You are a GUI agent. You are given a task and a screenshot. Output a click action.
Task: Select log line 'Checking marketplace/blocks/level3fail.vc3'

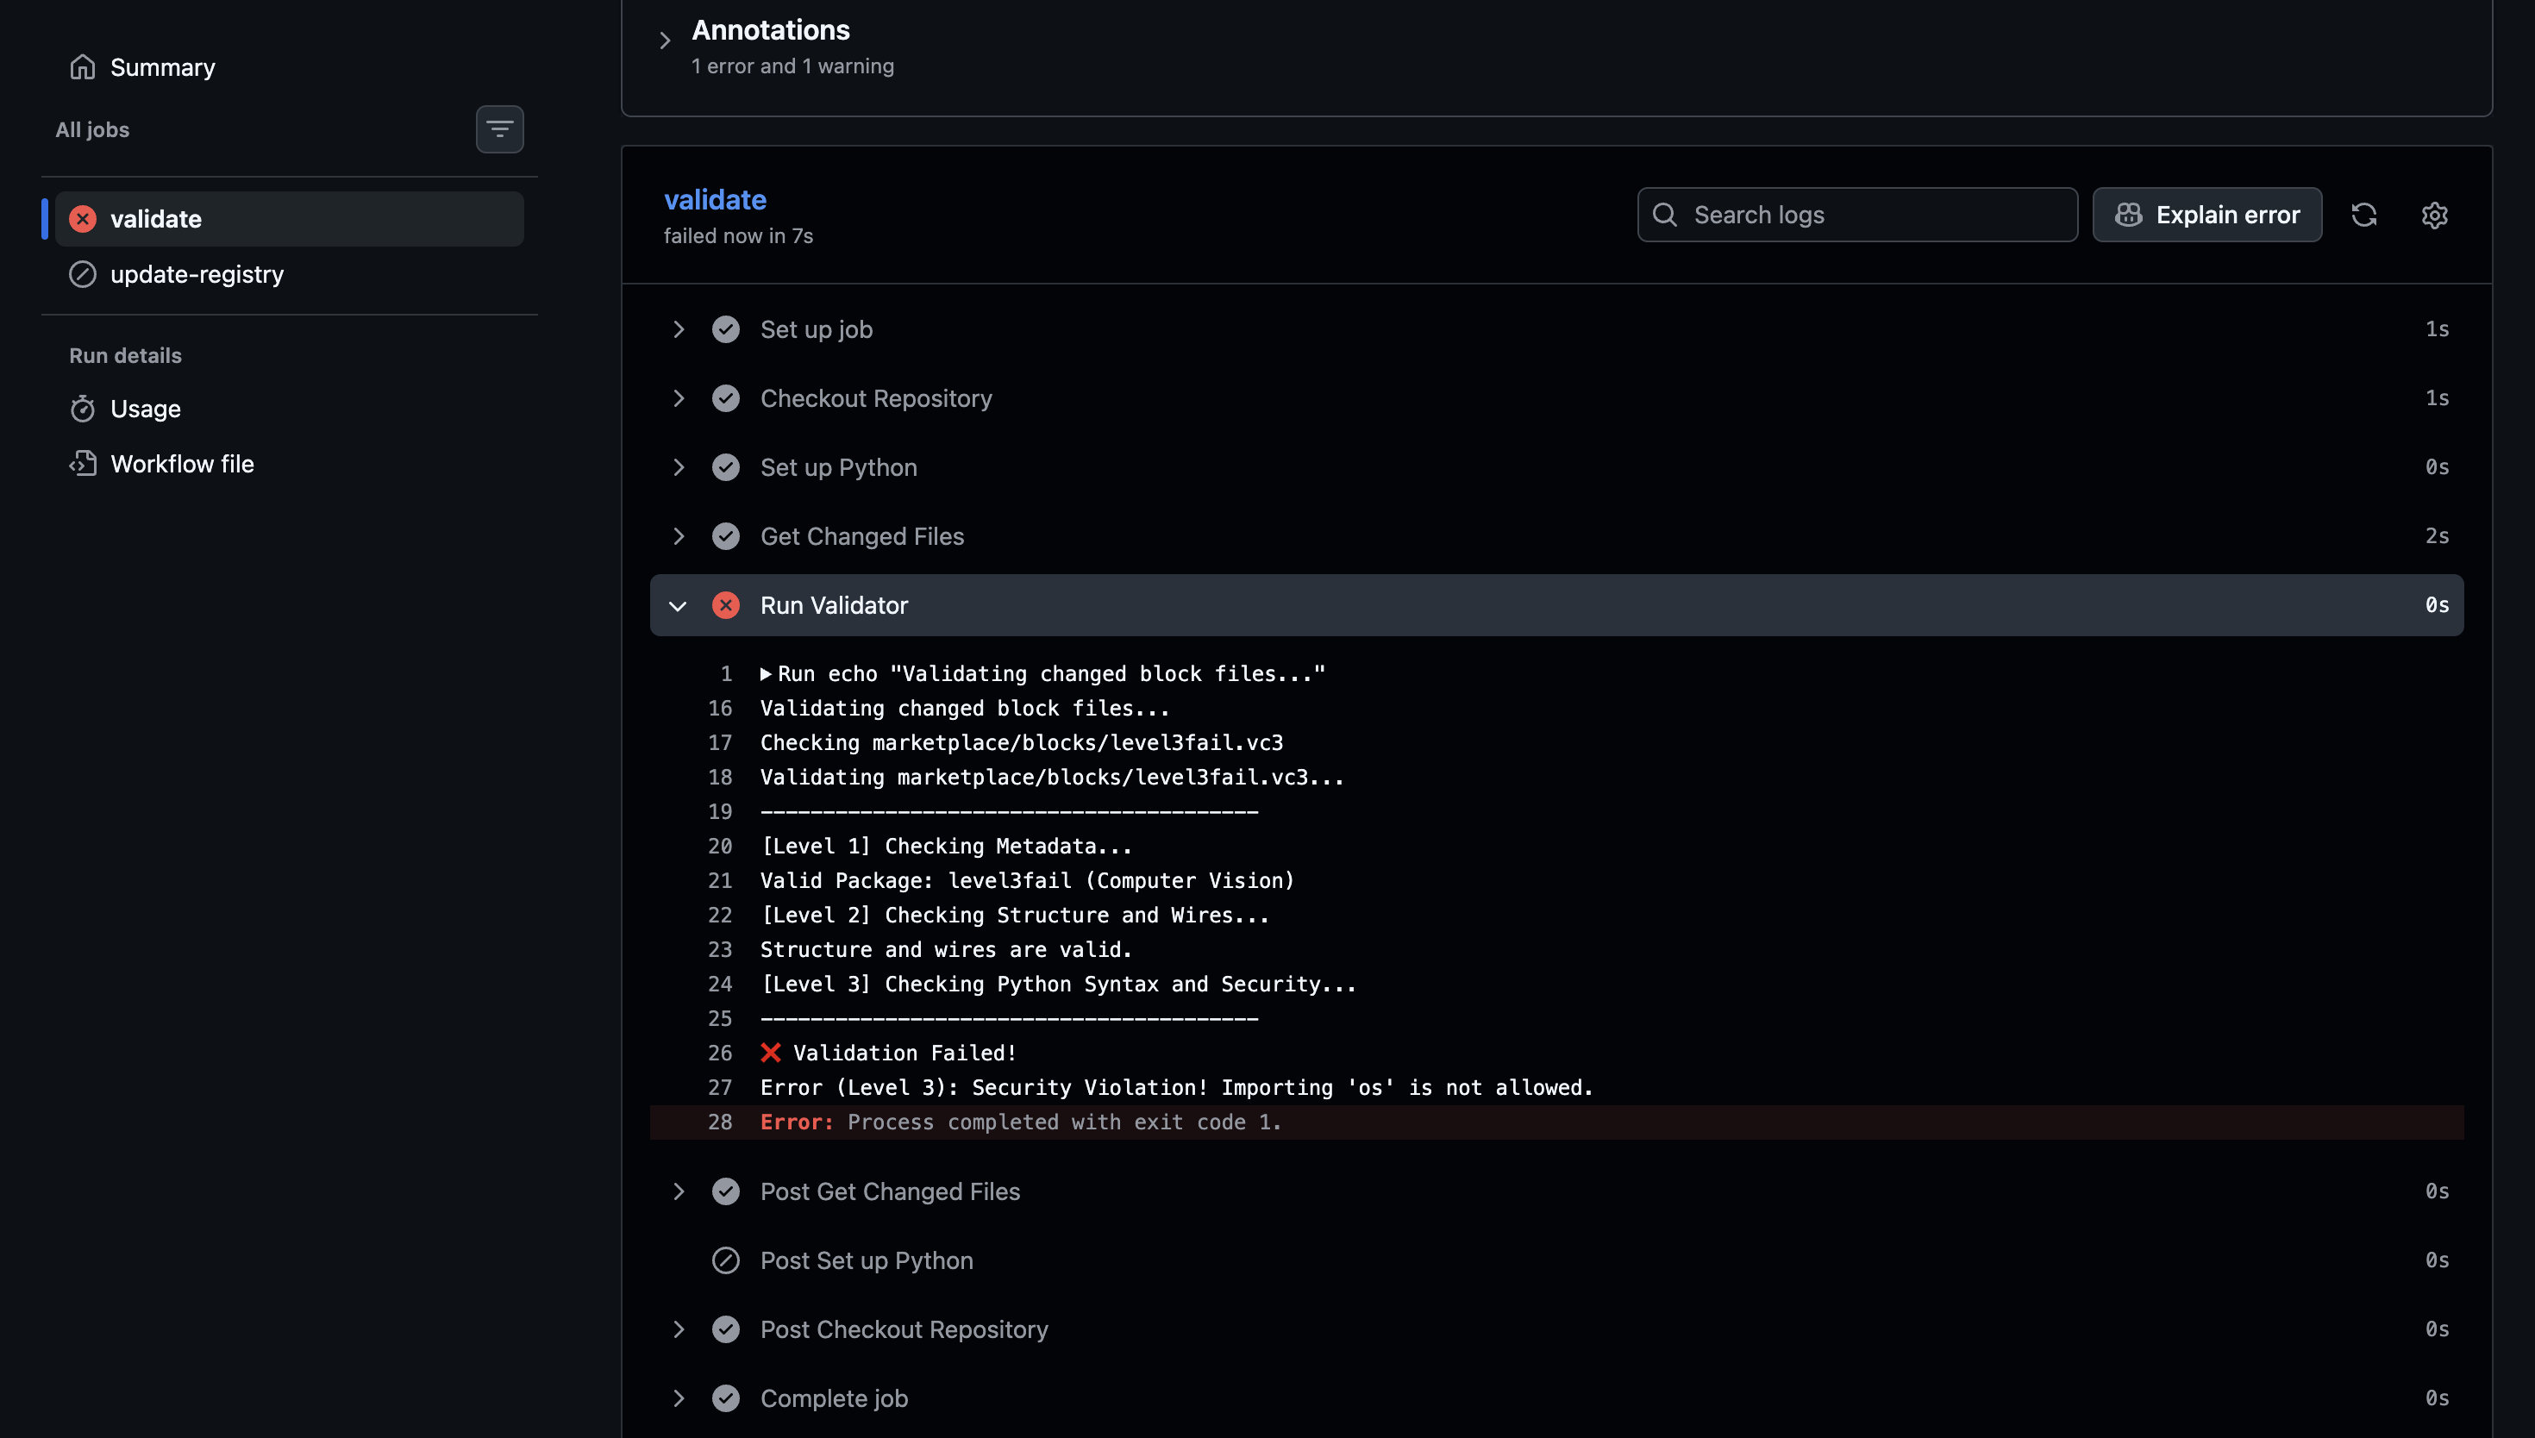click(x=1022, y=742)
